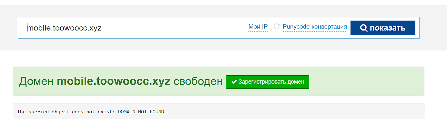Click the word Домен in the result heading
447x128 pixels.
tap(36, 81)
